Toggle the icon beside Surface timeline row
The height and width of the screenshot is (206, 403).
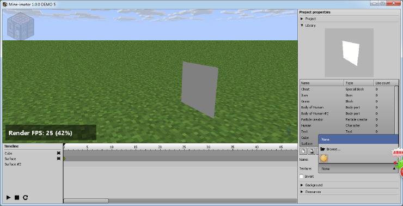click(x=58, y=159)
